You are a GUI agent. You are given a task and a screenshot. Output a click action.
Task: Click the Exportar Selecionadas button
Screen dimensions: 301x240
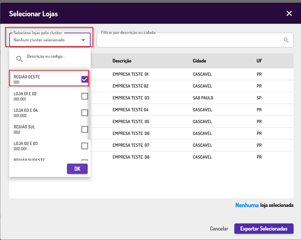(264, 229)
